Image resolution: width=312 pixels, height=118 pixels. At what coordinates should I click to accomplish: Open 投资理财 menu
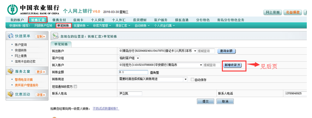click(x=140, y=20)
